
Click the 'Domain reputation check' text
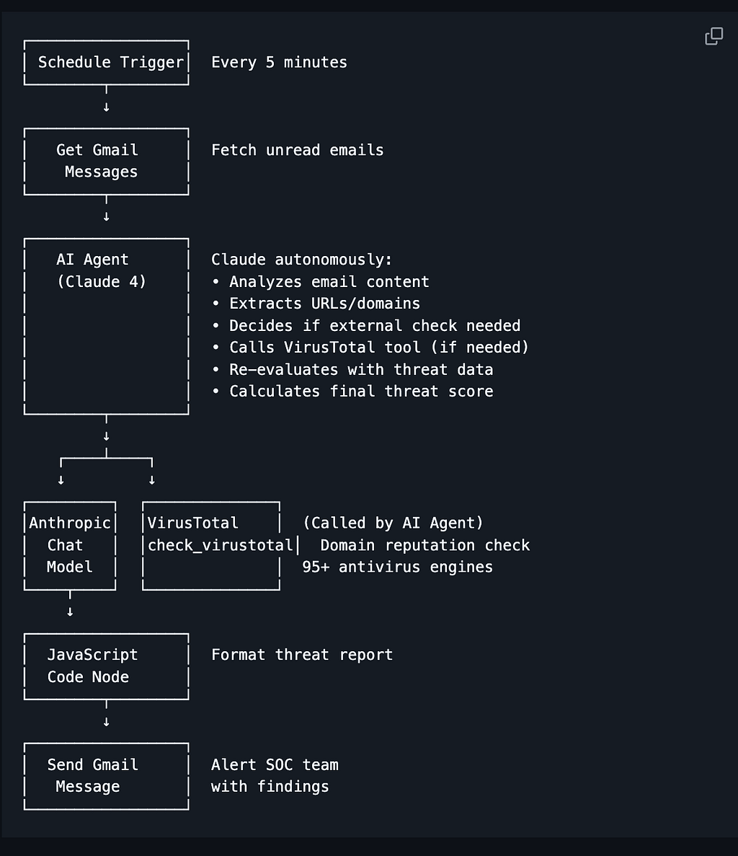coord(425,545)
